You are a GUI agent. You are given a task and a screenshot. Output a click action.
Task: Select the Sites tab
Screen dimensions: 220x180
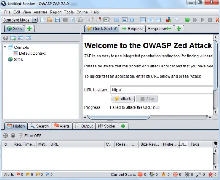tap(14, 28)
